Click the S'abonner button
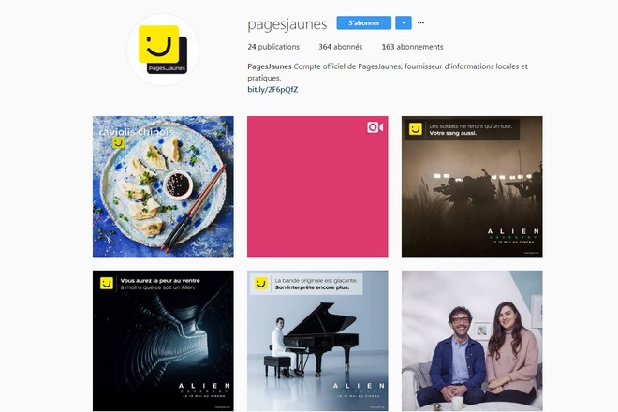Image resolution: width=618 pixels, height=412 pixels. point(364,22)
